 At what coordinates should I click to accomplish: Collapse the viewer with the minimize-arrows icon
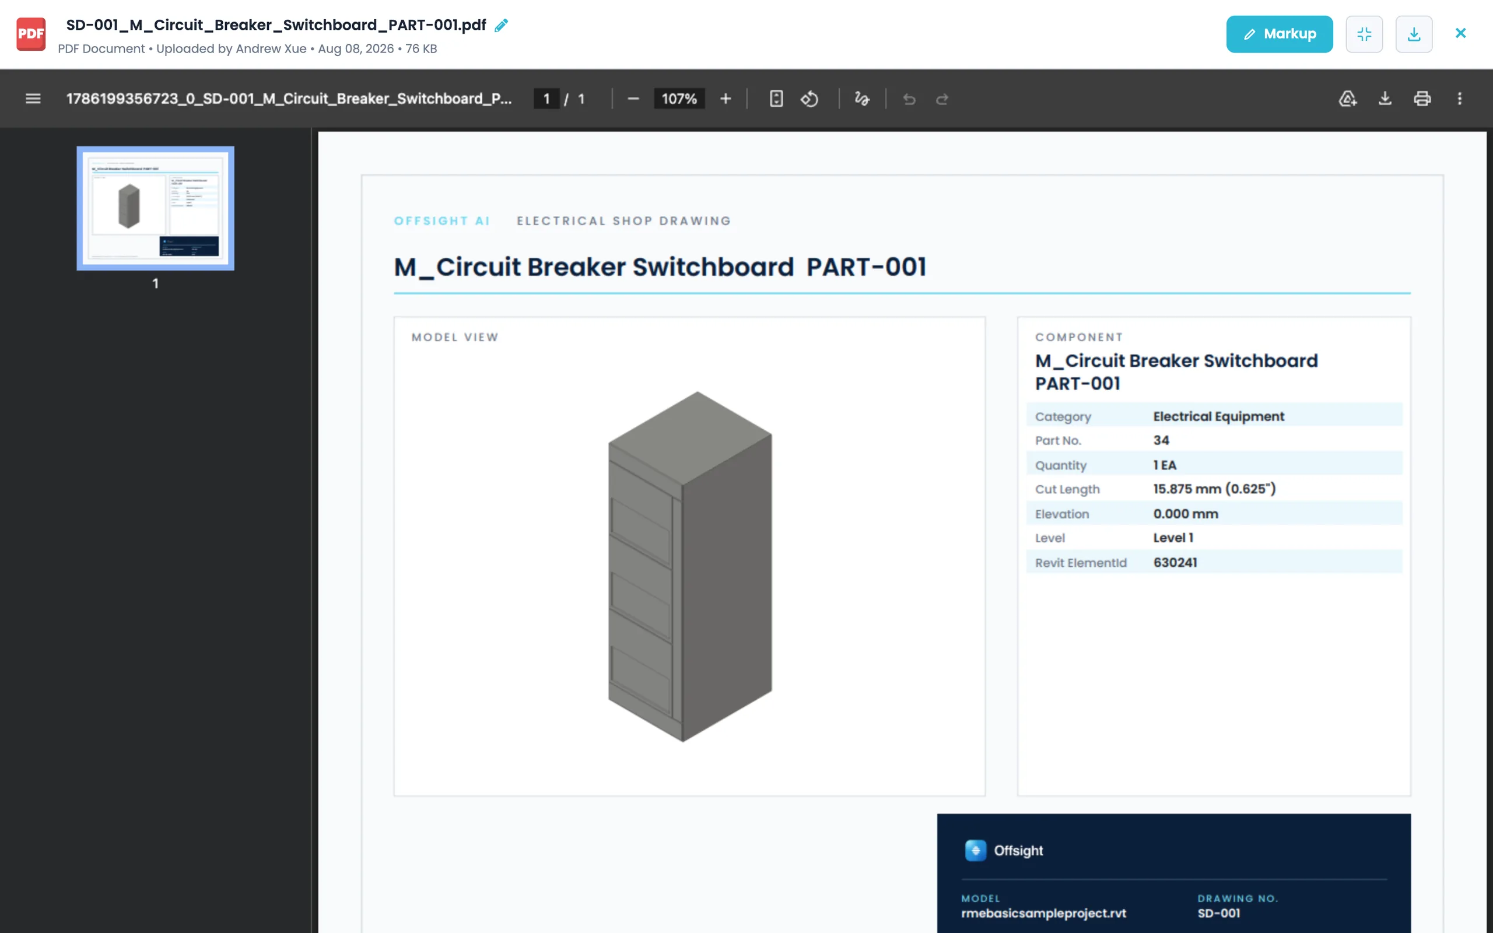click(1364, 34)
